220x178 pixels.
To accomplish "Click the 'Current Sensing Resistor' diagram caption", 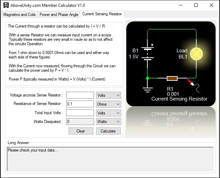I will pos(179,99).
